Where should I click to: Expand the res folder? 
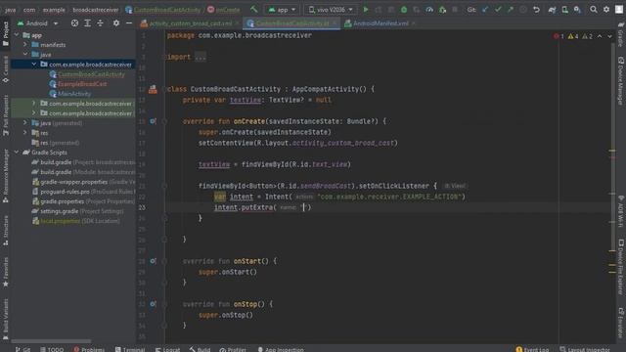pyautogui.click(x=25, y=133)
